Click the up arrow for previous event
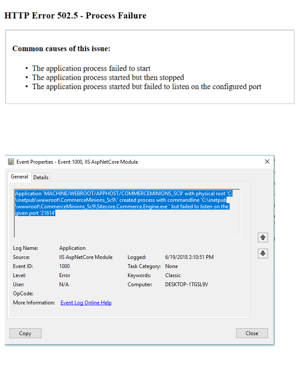Viewport: 307px width, 375px height. tap(262, 237)
